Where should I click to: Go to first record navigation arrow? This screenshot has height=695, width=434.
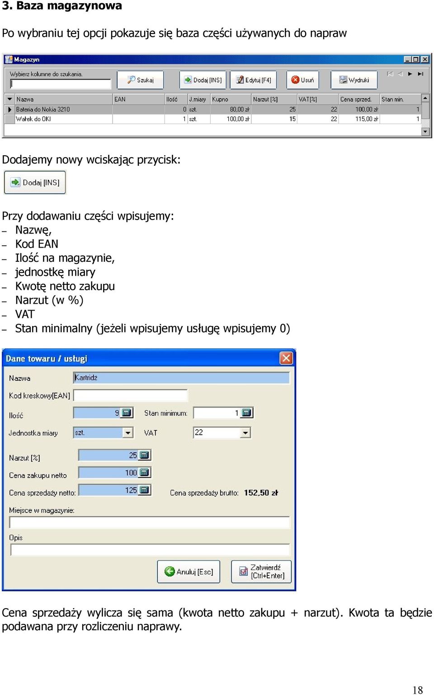[x=390, y=74]
